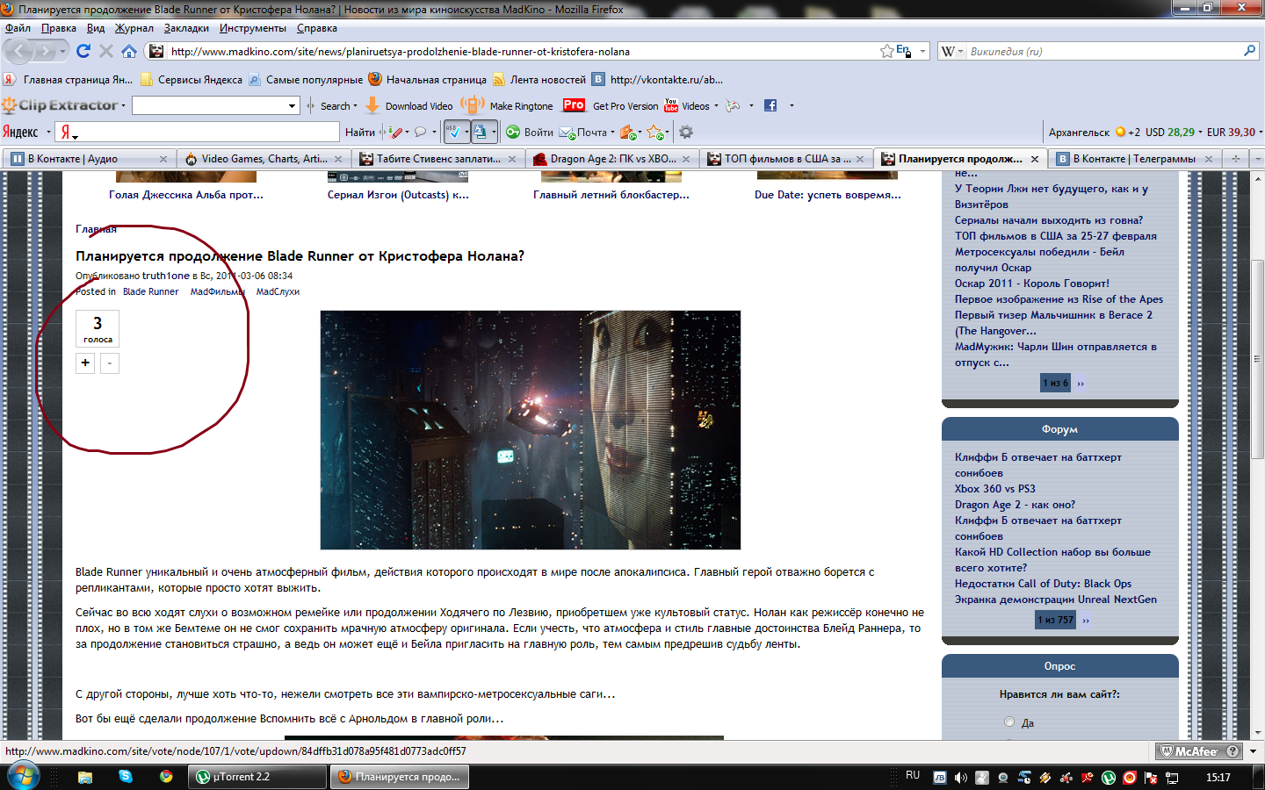This screenshot has width=1265, height=790.
Task: Open Google Chrome from the taskbar
Action: [x=166, y=776]
